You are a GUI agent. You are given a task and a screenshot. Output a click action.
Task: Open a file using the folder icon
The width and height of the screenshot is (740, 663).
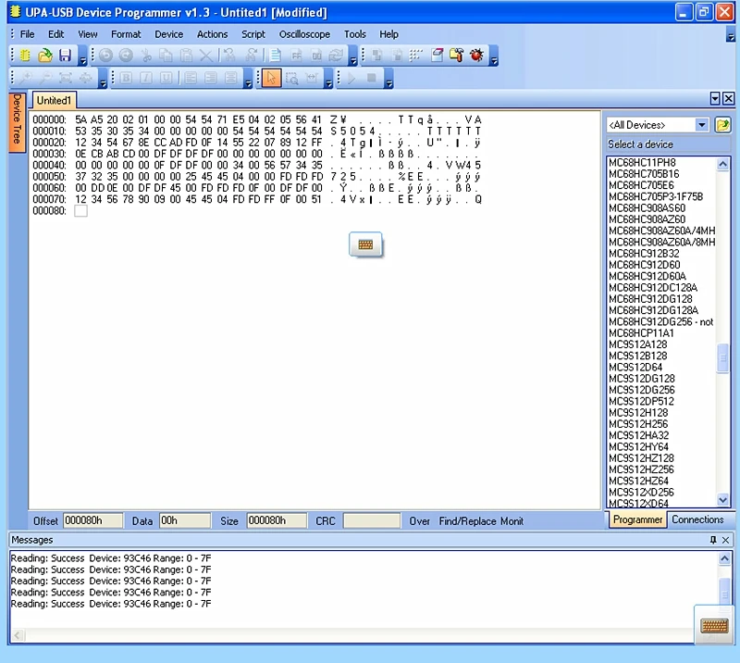44,56
